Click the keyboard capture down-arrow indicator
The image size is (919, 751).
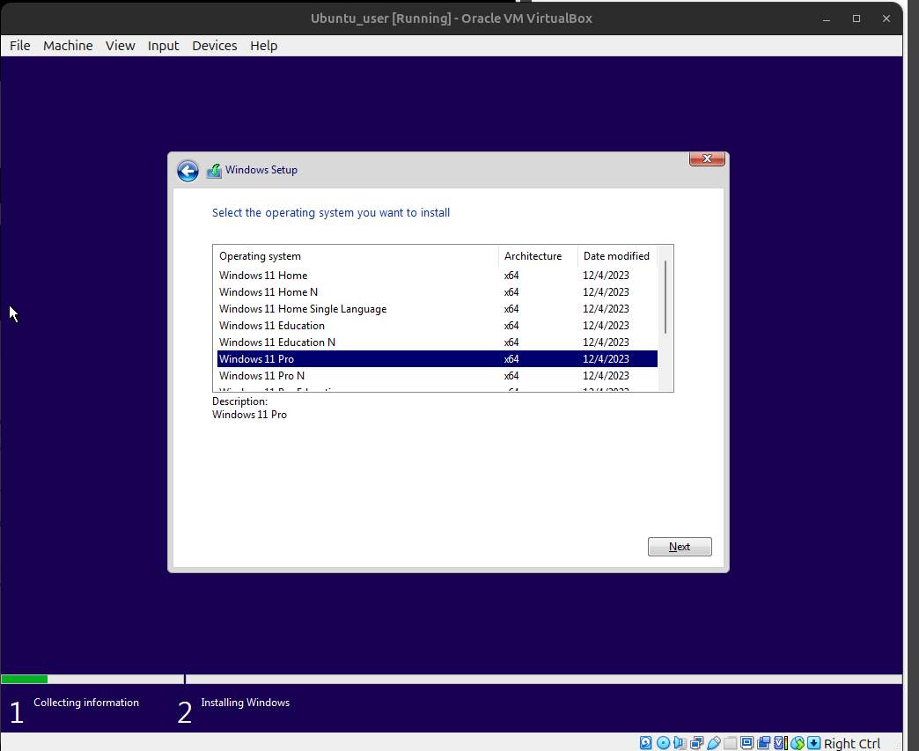coord(813,743)
